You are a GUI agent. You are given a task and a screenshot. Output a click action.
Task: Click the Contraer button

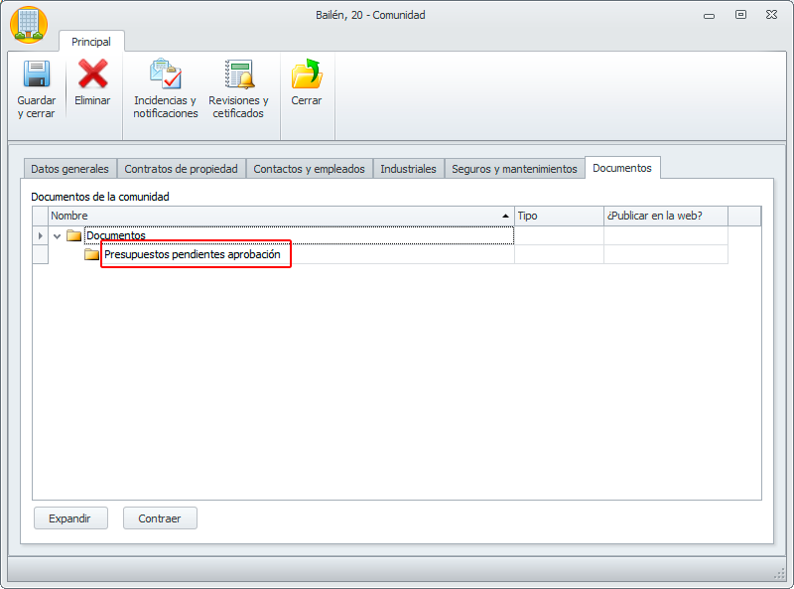[x=160, y=518]
